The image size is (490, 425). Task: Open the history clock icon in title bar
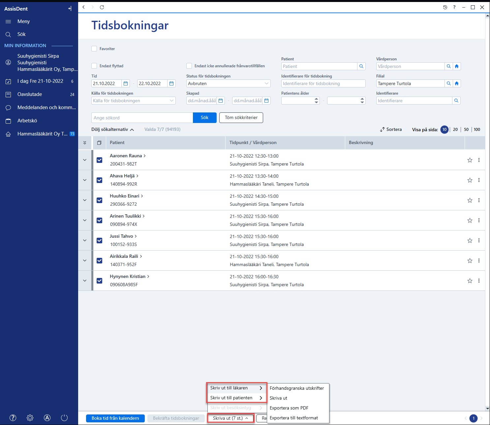[x=445, y=7]
